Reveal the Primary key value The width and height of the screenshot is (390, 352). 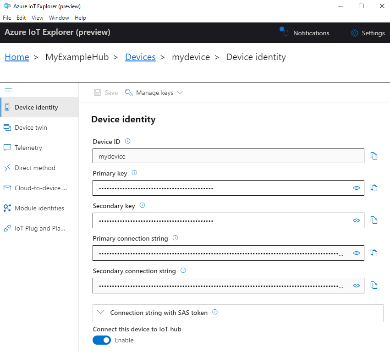click(x=357, y=188)
